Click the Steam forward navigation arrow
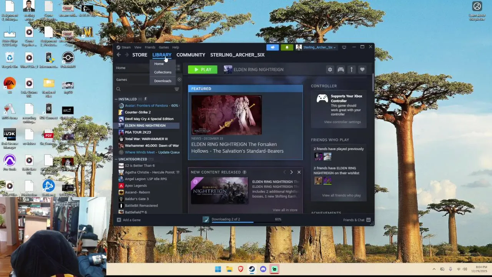Viewport: 492px width, 277px height. click(x=126, y=55)
